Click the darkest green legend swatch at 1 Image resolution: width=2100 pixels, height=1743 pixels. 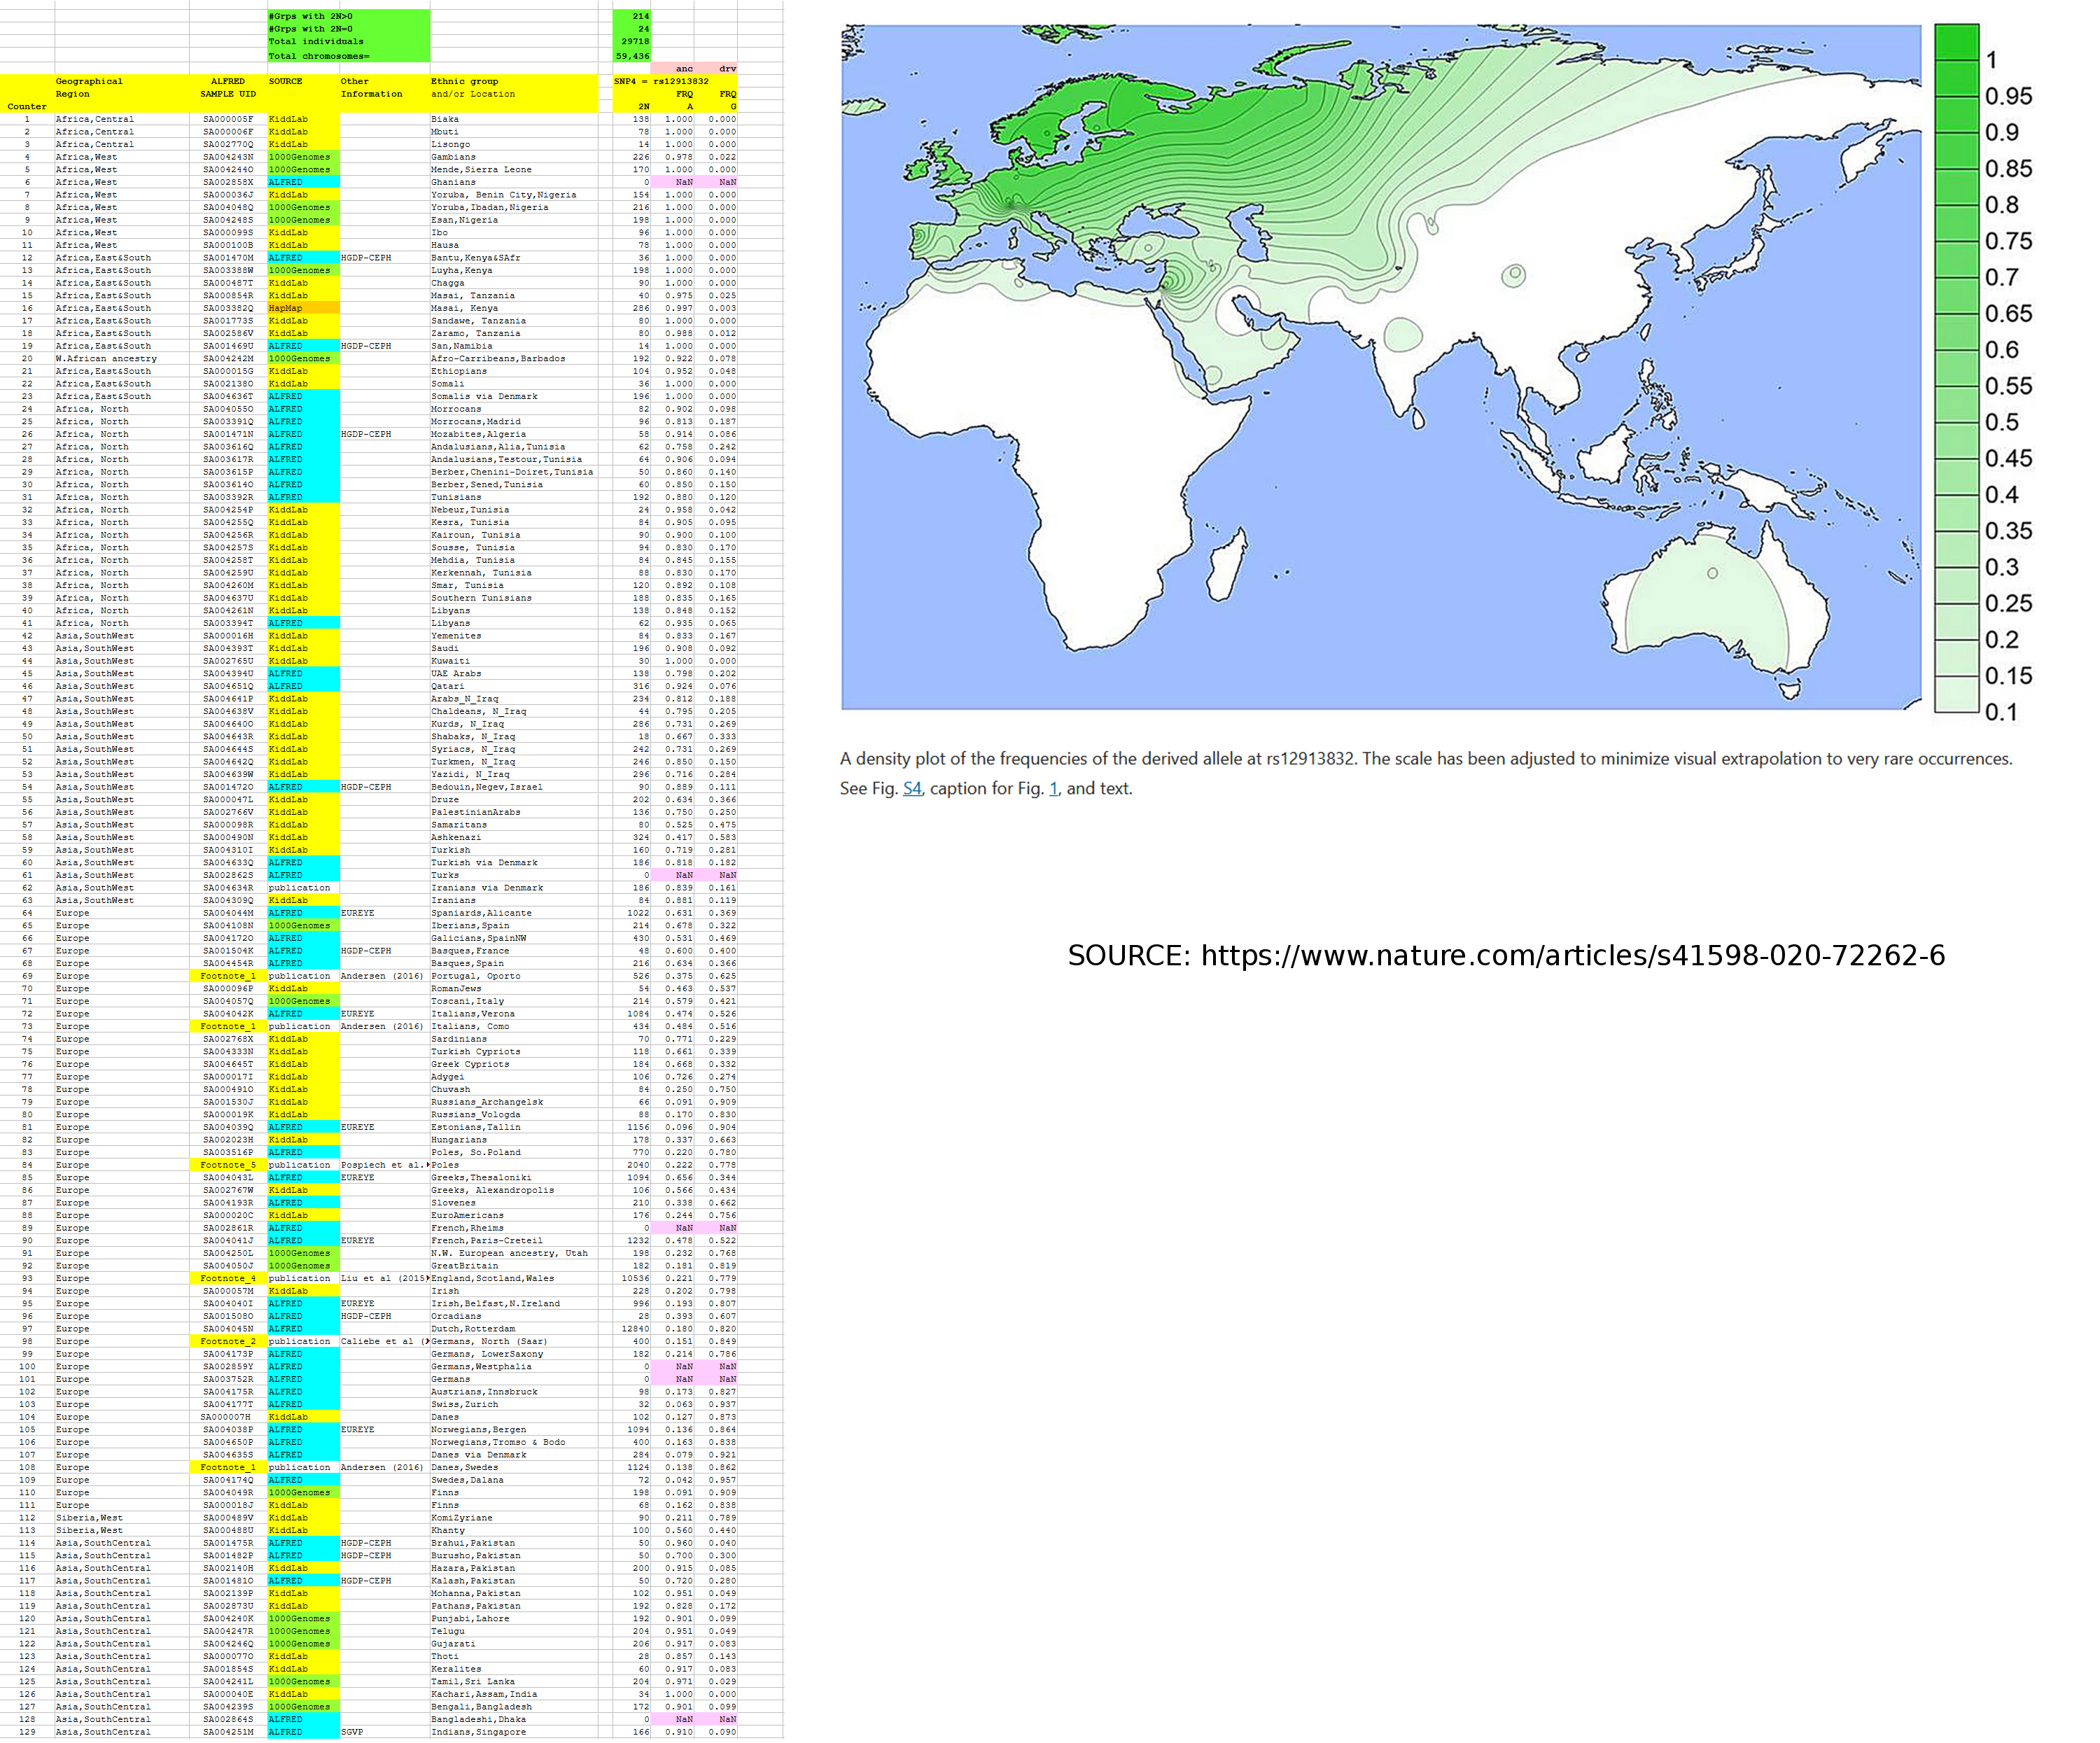pyautogui.click(x=1957, y=42)
